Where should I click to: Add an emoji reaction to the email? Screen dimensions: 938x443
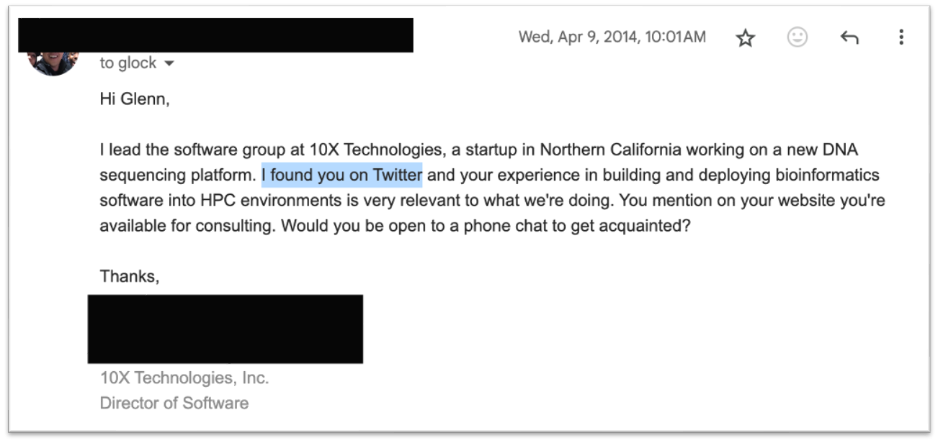coord(798,37)
